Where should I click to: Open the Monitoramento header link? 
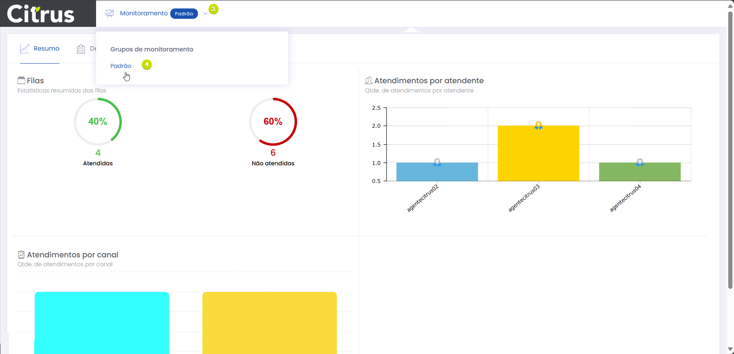144,13
